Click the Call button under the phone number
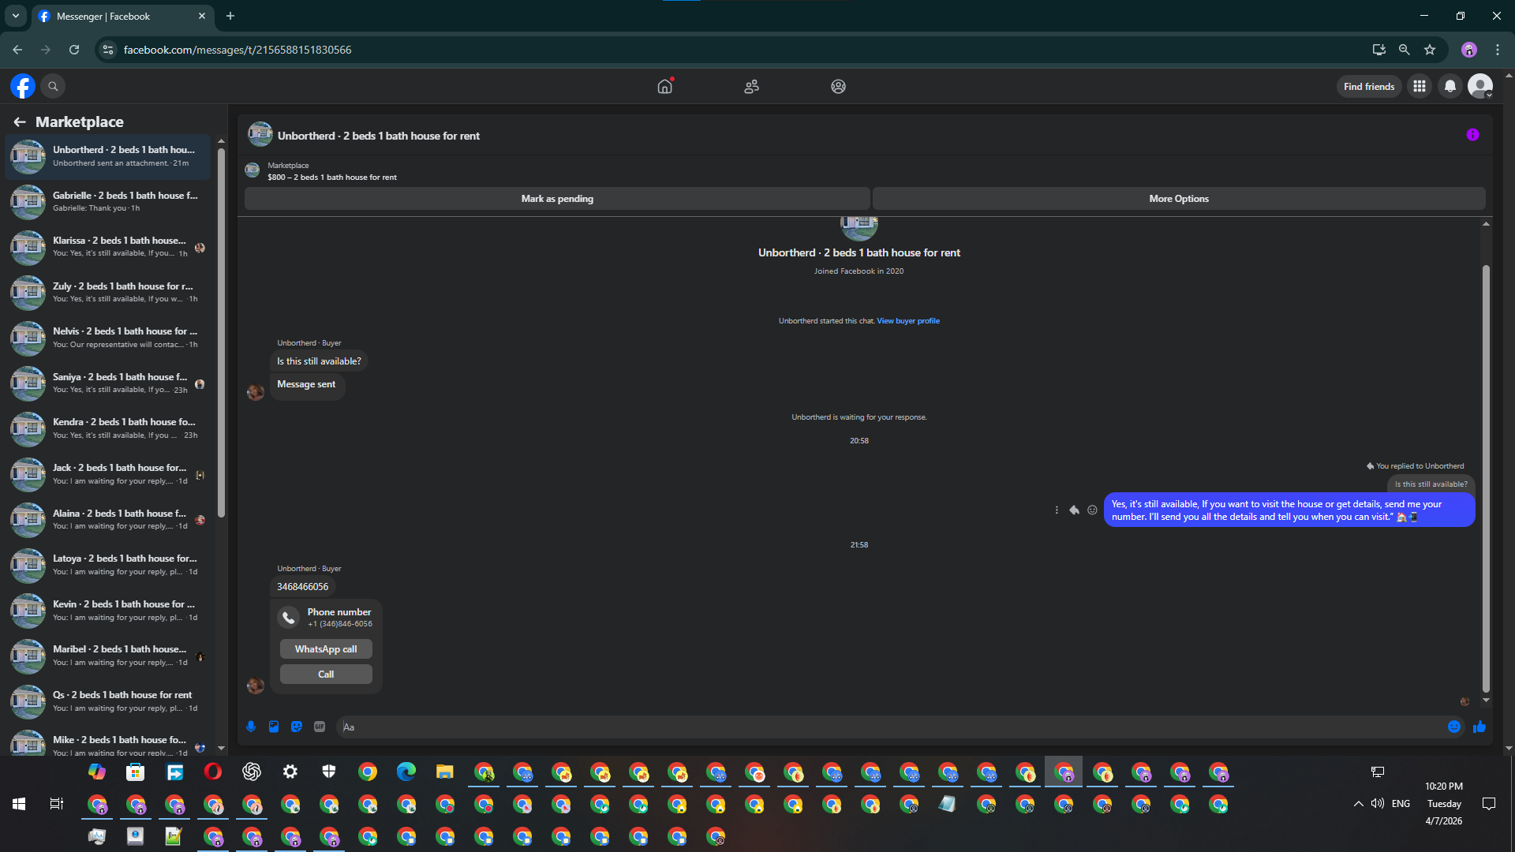 [326, 674]
